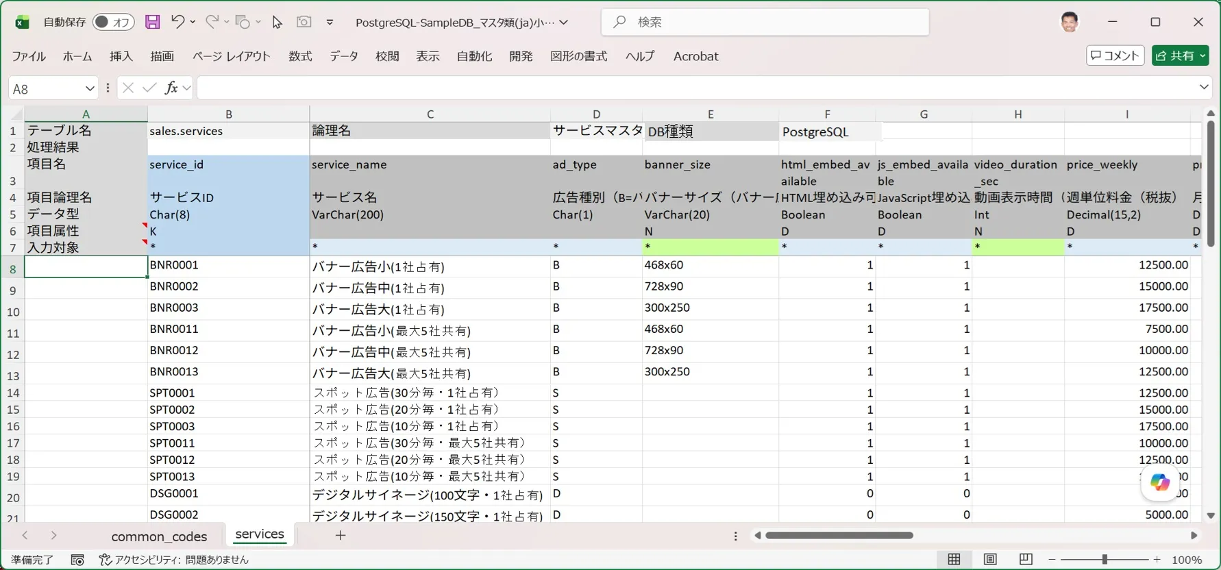Open the Redo history dropdown arrow
1221x570 pixels.
[227, 22]
